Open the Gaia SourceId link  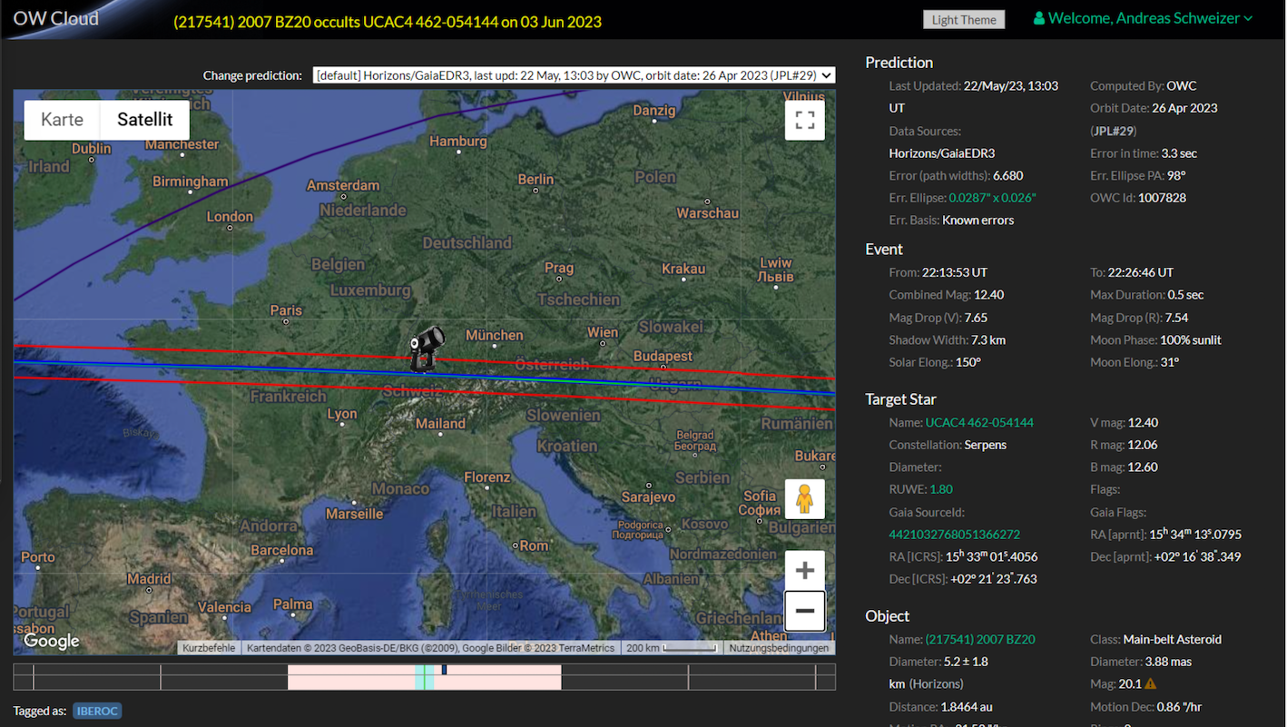pos(954,535)
